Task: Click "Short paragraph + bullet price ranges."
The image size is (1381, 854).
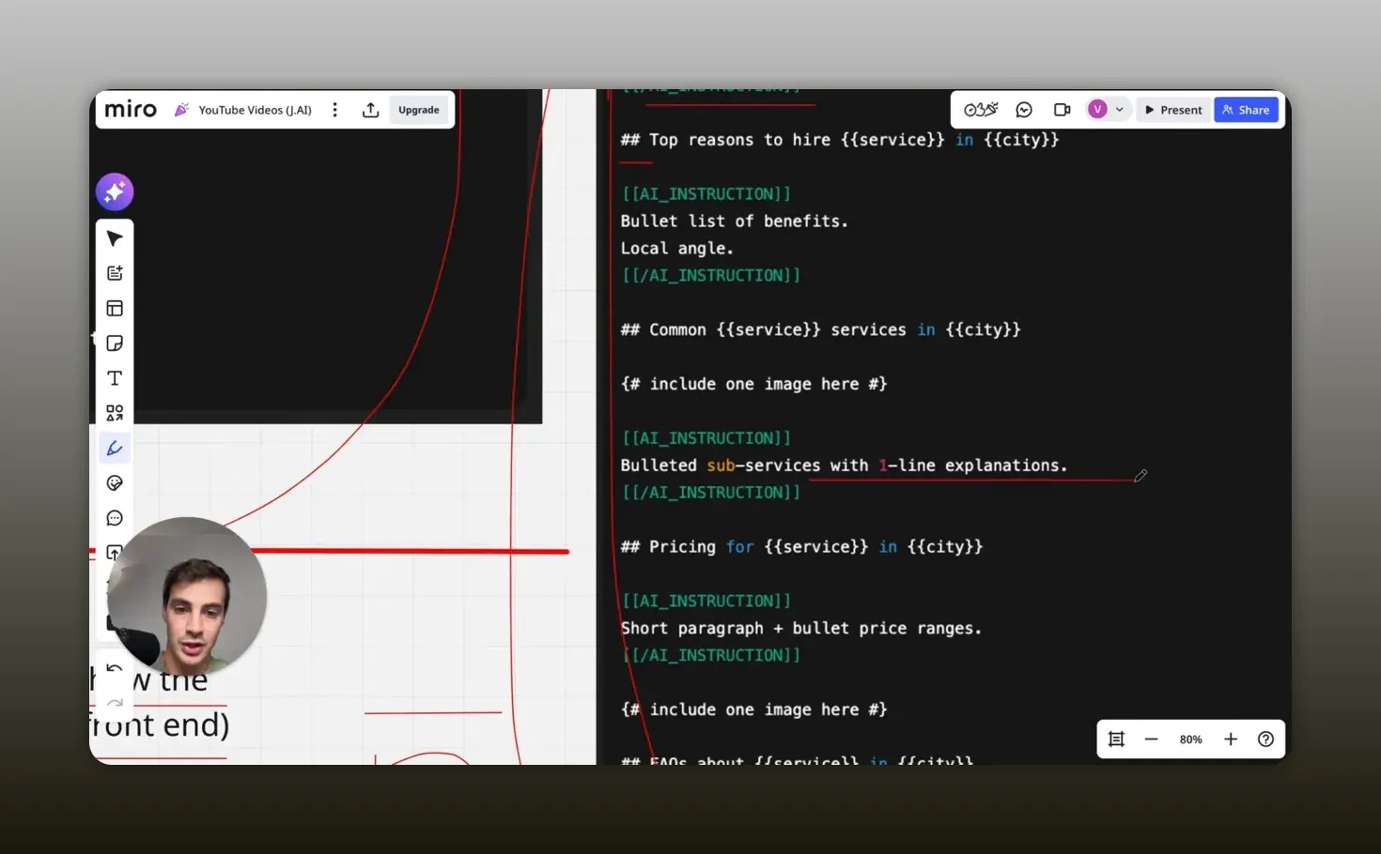Action: [800, 629]
